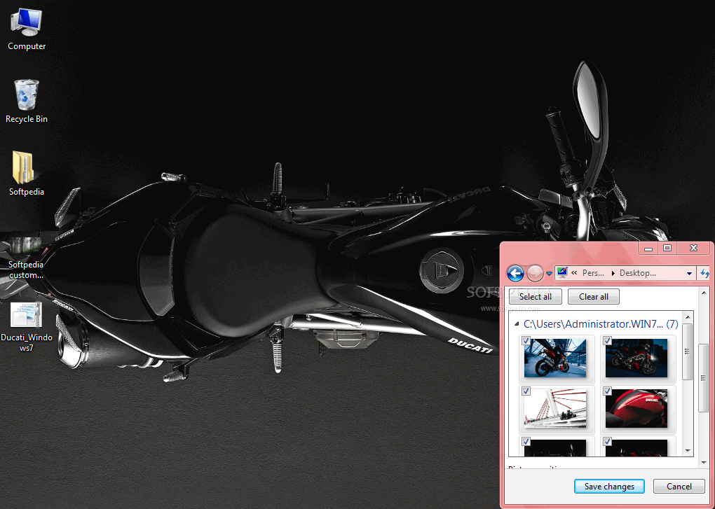Uncheck the blue garage wheelie motorcycle wallpaper
This screenshot has height=509, width=715.
pos(526,340)
